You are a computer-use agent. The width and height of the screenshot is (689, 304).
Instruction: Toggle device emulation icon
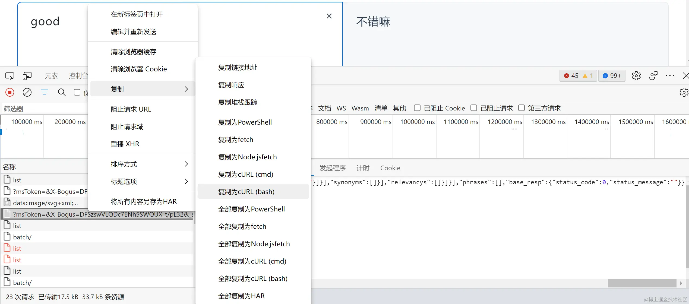tap(27, 76)
